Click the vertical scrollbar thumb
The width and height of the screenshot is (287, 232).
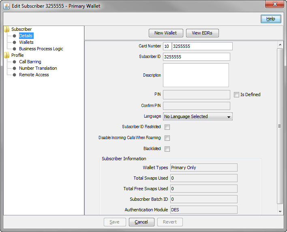click(x=280, y=126)
